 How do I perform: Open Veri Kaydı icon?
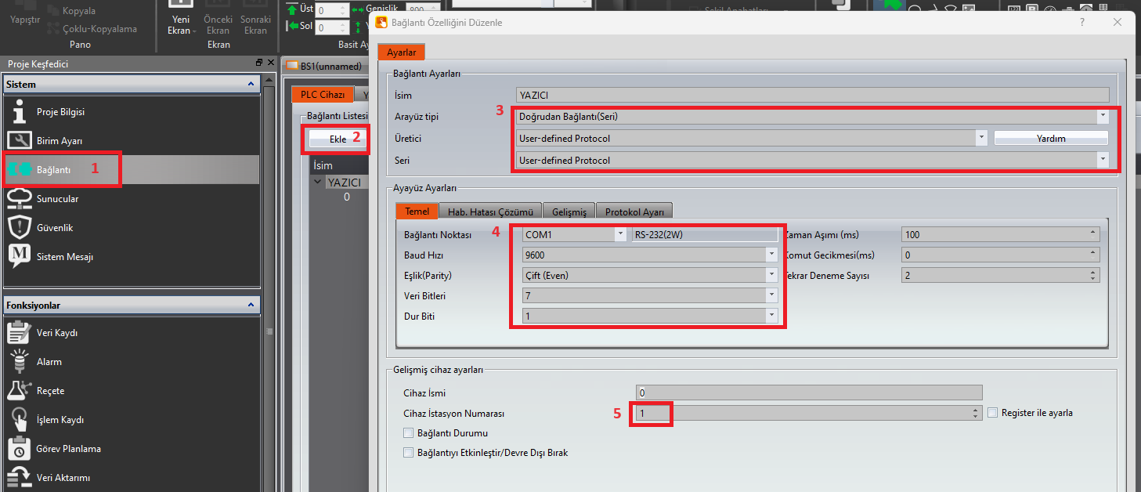[19, 333]
